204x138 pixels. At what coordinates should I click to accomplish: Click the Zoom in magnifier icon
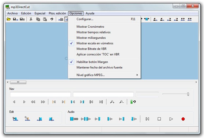pos(112,102)
